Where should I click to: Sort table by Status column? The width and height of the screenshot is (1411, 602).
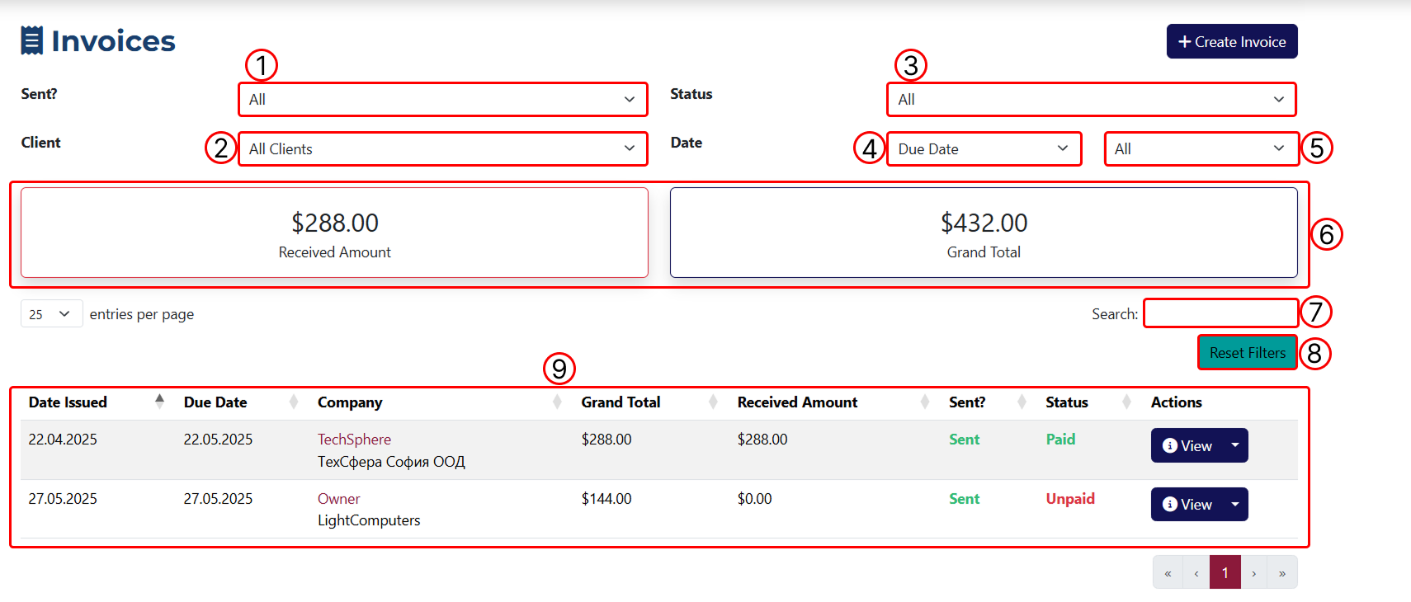(x=1089, y=402)
